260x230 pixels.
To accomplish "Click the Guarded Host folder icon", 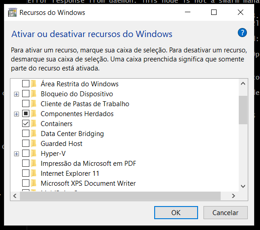I will pyautogui.click(x=34, y=143).
